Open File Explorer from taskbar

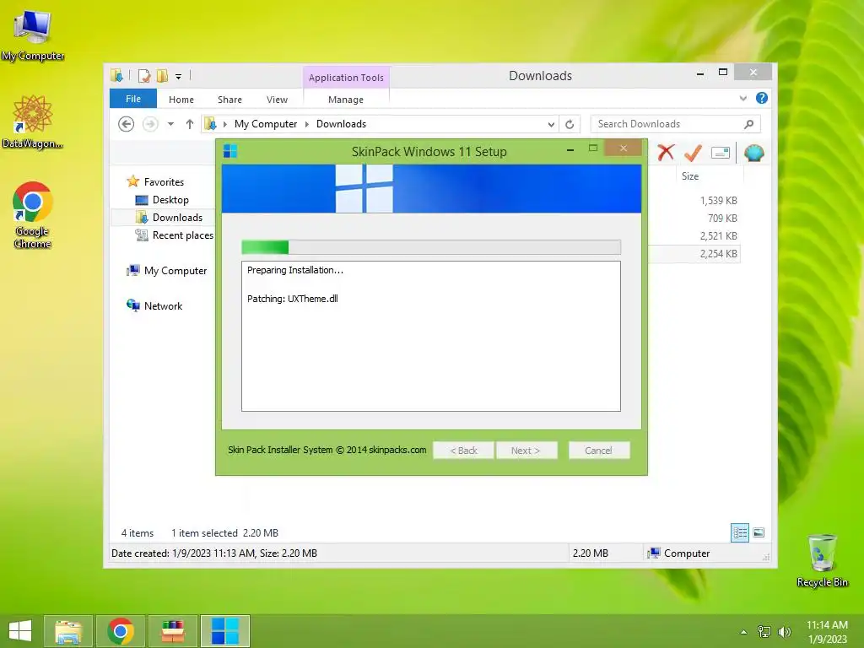click(x=68, y=631)
